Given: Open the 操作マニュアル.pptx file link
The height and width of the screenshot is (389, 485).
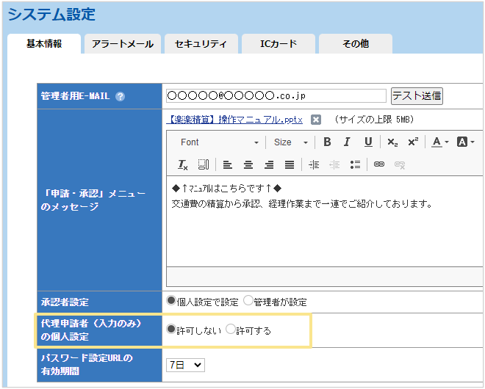Looking at the screenshot, I should pos(233,120).
